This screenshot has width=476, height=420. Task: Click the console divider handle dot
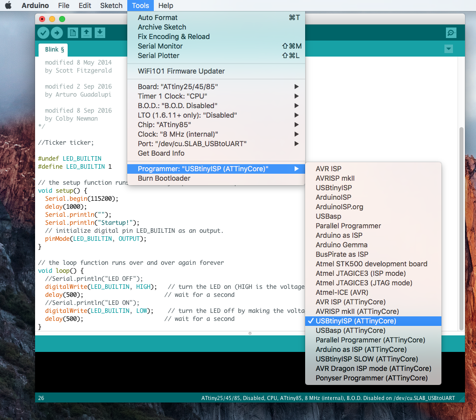[x=250, y=333]
